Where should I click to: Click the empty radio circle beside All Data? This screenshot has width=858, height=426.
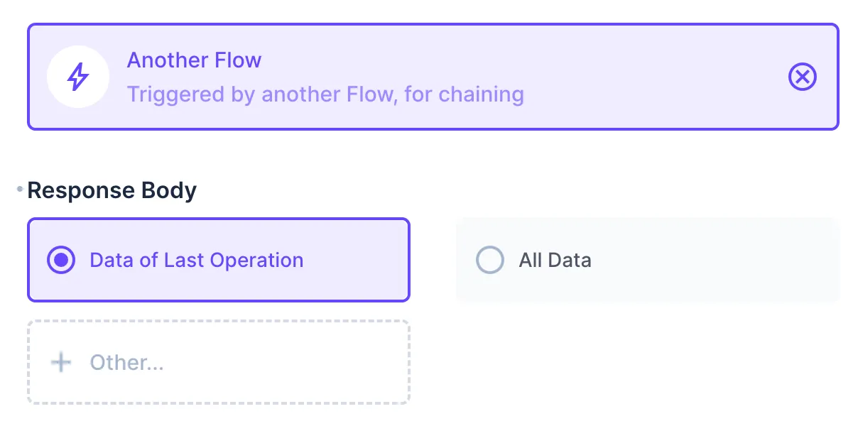point(489,260)
